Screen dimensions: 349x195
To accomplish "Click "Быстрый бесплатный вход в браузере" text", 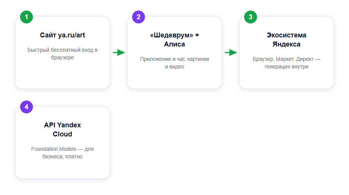I will [x=62, y=54].
